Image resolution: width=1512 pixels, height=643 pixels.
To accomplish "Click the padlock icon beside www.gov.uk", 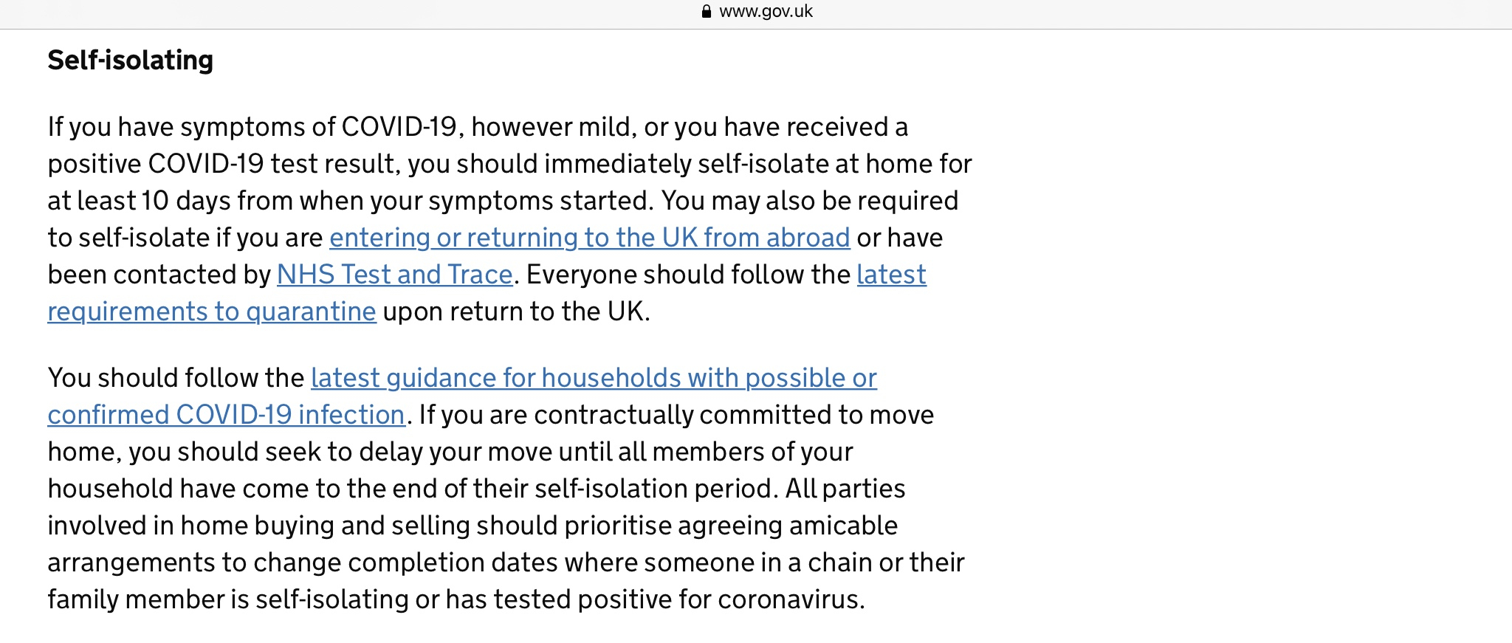I will click(x=707, y=11).
